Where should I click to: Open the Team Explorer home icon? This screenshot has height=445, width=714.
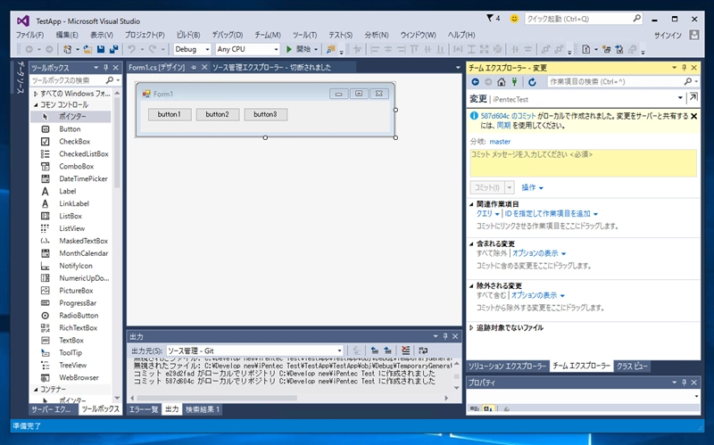(501, 82)
